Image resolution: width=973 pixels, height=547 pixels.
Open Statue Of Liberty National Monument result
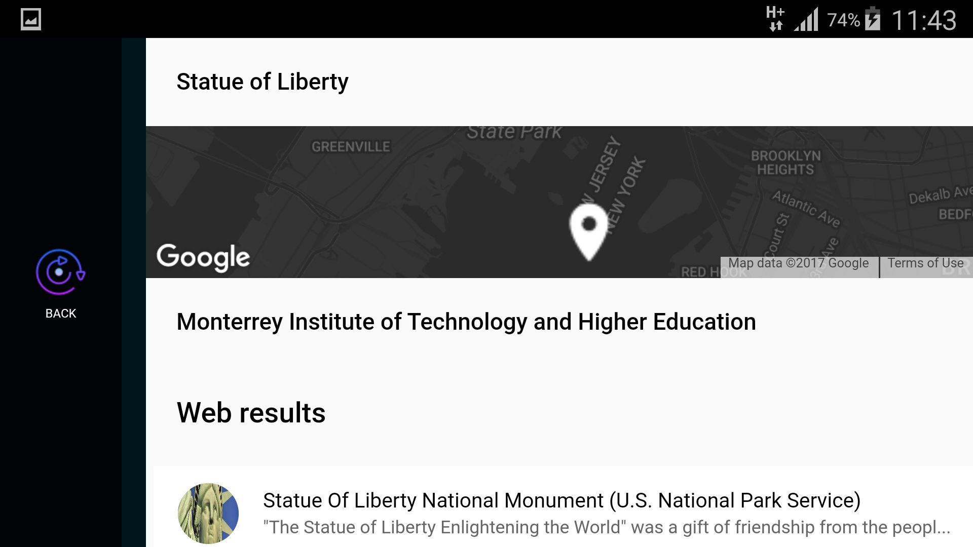click(562, 500)
